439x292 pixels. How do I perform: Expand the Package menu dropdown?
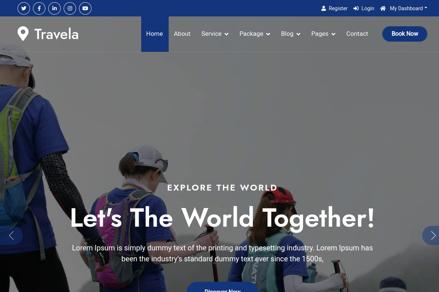tap(255, 34)
